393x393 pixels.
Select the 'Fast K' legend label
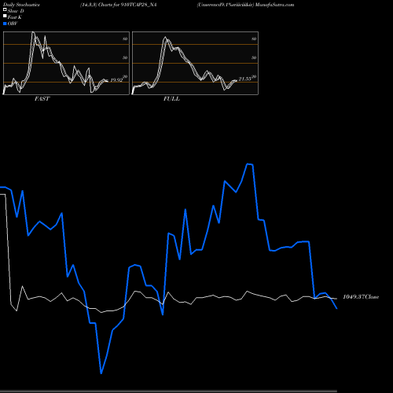point(14,17)
